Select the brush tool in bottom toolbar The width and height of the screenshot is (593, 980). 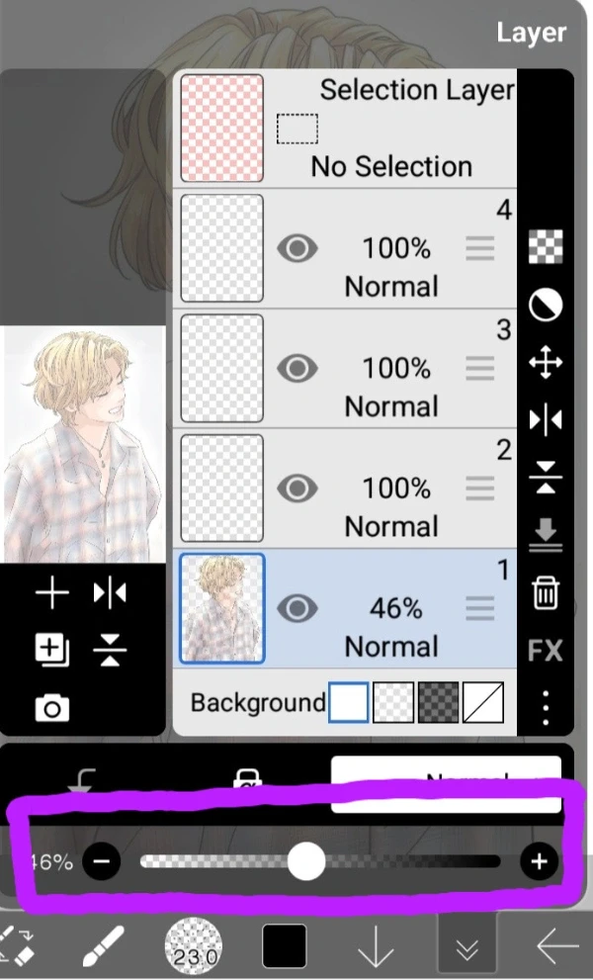[x=103, y=946]
